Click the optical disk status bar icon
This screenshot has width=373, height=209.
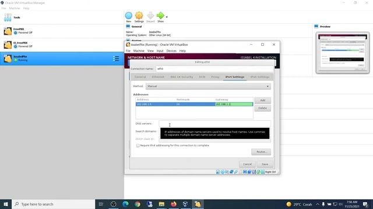pyautogui.click(x=222, y=172)
